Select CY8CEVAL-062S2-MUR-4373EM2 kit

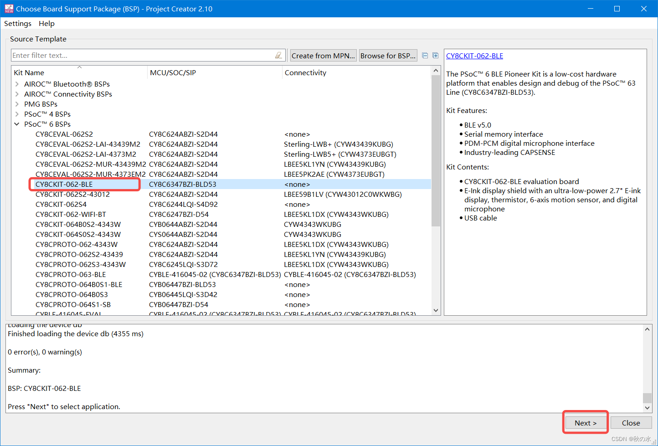pos(91,174)
